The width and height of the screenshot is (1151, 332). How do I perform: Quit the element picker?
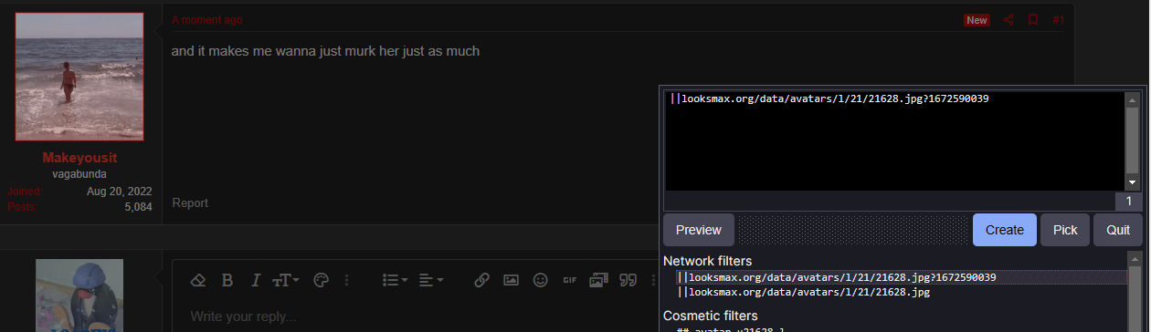tap(1118, 230)
